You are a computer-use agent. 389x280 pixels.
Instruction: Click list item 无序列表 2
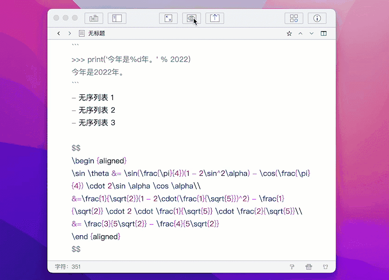(x=94, y=110)
